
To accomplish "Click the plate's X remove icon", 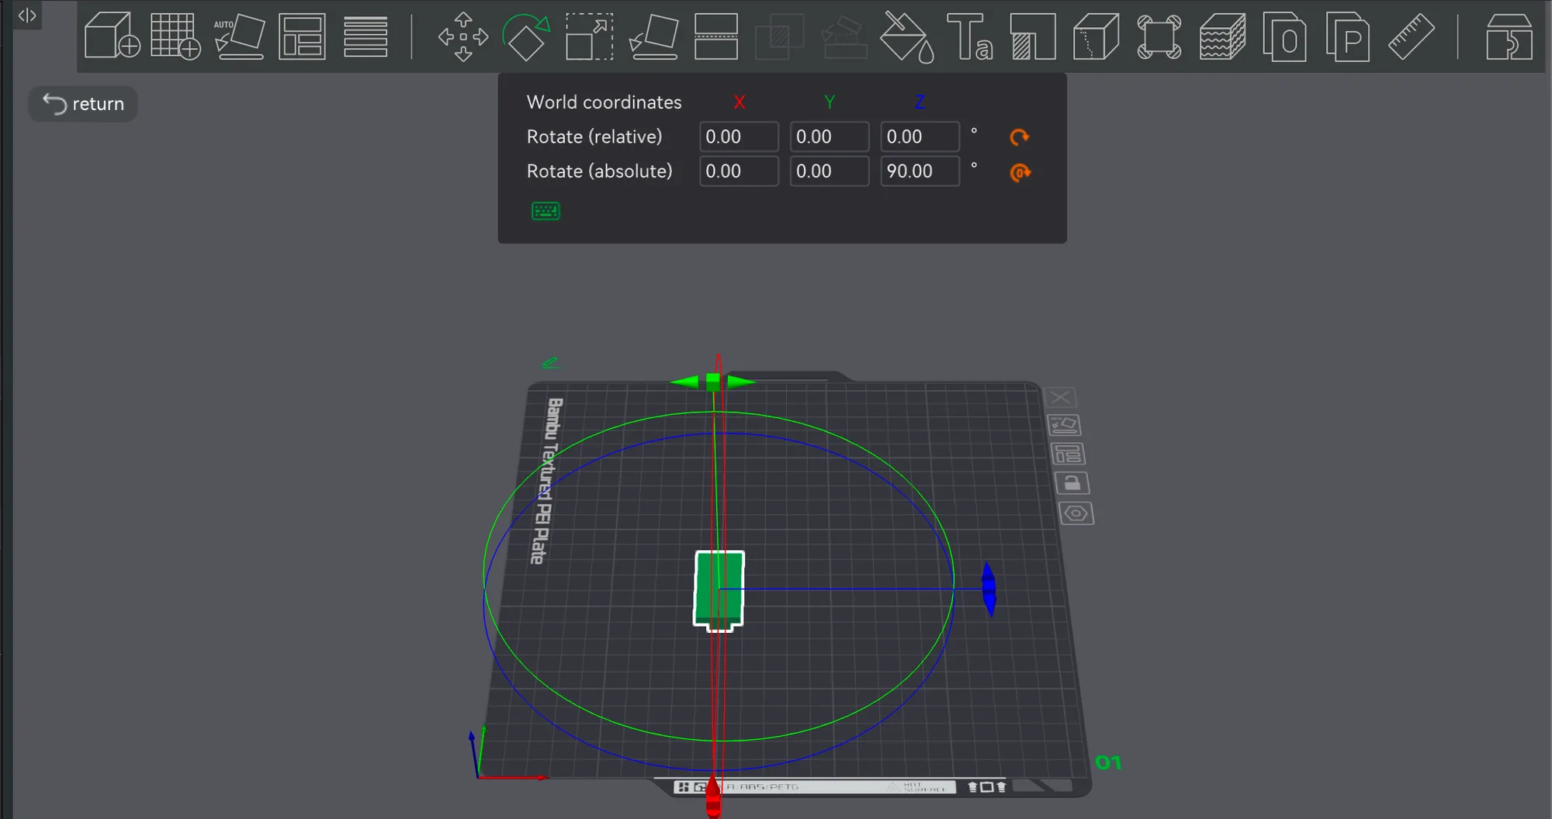I will point(1060,398).
